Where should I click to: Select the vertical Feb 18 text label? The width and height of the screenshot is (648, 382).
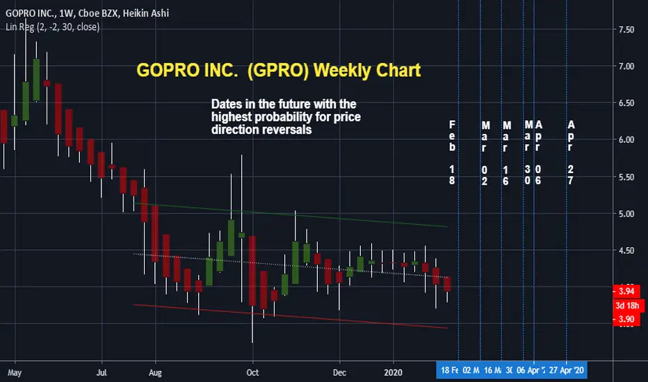pos(452,152)
